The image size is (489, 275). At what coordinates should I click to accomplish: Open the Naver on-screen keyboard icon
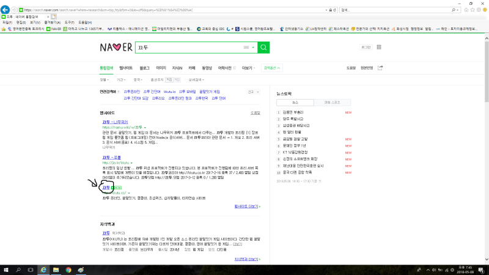pos(246,48)
